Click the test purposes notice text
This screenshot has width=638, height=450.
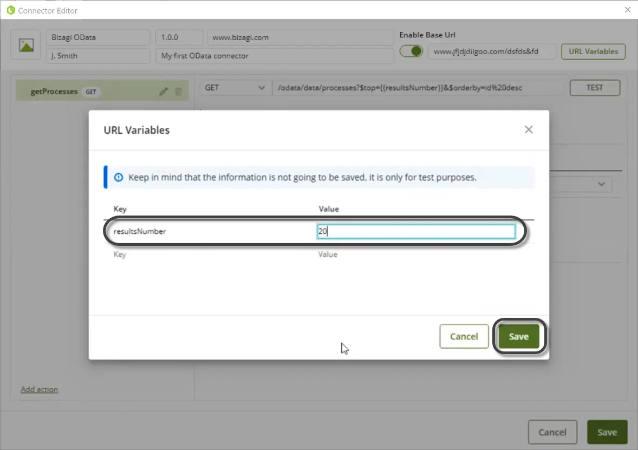(302, 178)
